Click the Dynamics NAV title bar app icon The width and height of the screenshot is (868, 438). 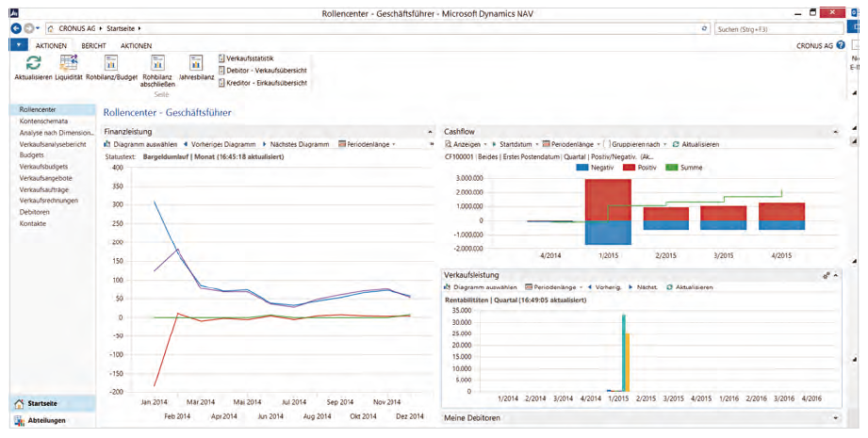(15, 12)
